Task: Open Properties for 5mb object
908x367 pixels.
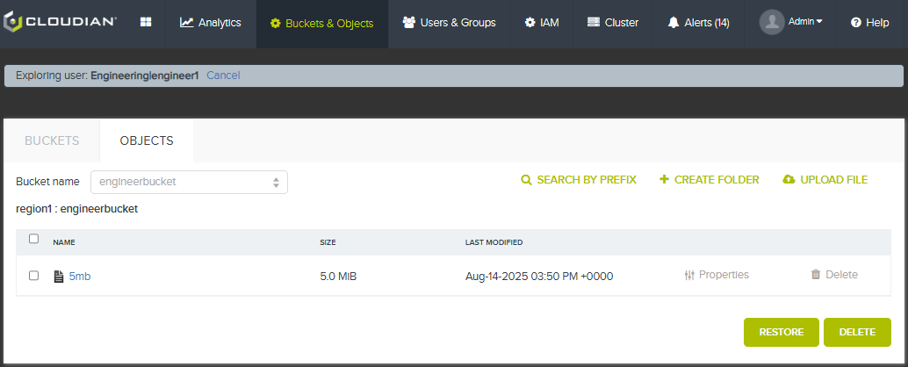Action: click(x=717, y=275)
